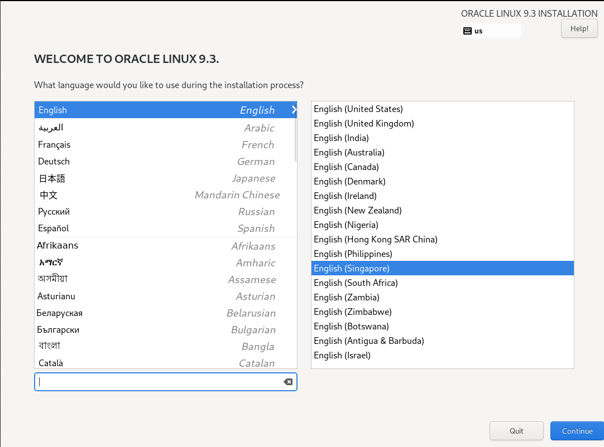Choose Español (Spanish) language

click(x=166, y=228)
